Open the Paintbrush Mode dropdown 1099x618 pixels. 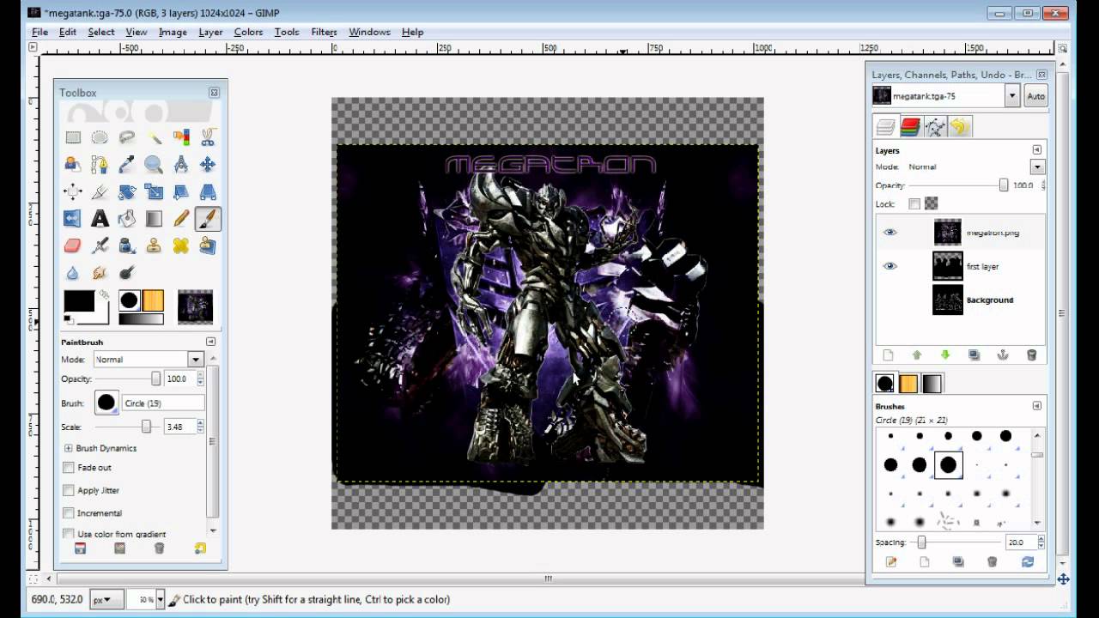(148, 360)
